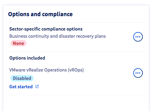
Task: Click Business continuity and disaster recovery plans text
Action: pyautogui.click(x=58, y=36)
